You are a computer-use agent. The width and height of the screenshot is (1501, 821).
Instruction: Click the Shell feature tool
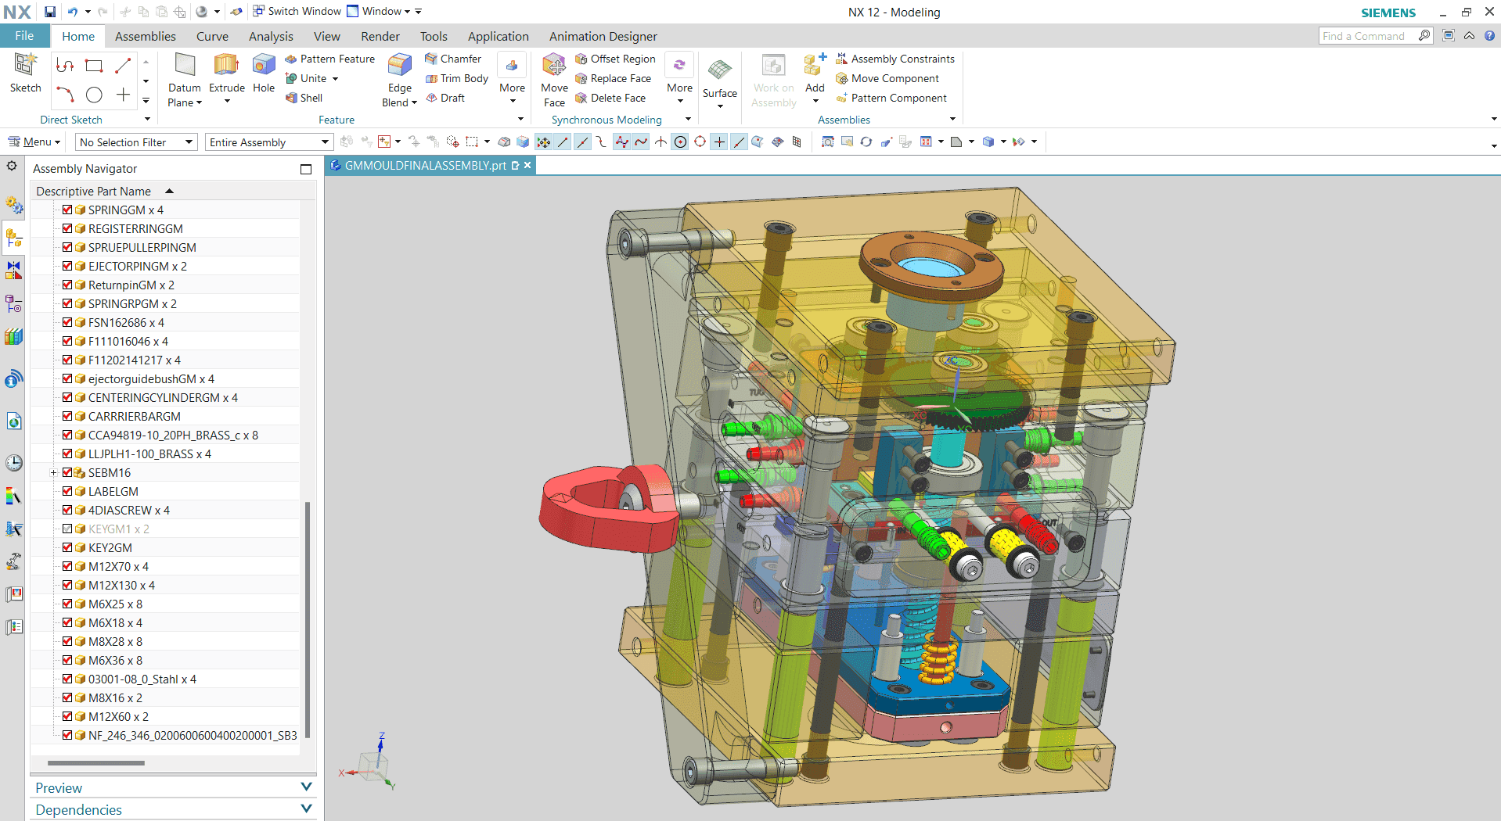tap(304, 98)
